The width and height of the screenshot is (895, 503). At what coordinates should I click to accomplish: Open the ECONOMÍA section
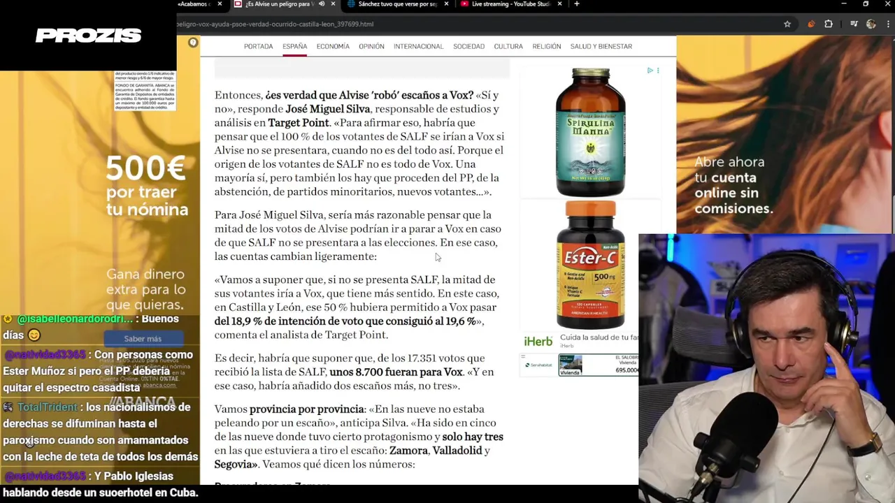click(333, 46)
